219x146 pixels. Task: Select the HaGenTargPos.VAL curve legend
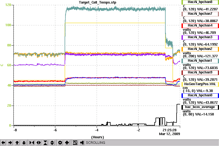tap(200, 84)
